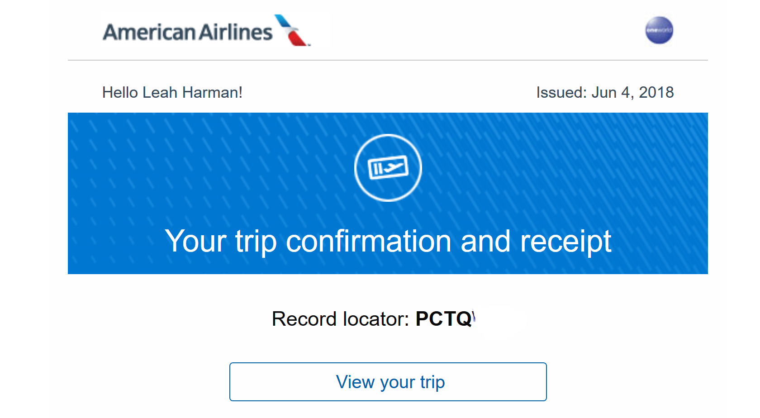Click the Record locator label
This screenshot has height=418, width=760.
point(340,319)
